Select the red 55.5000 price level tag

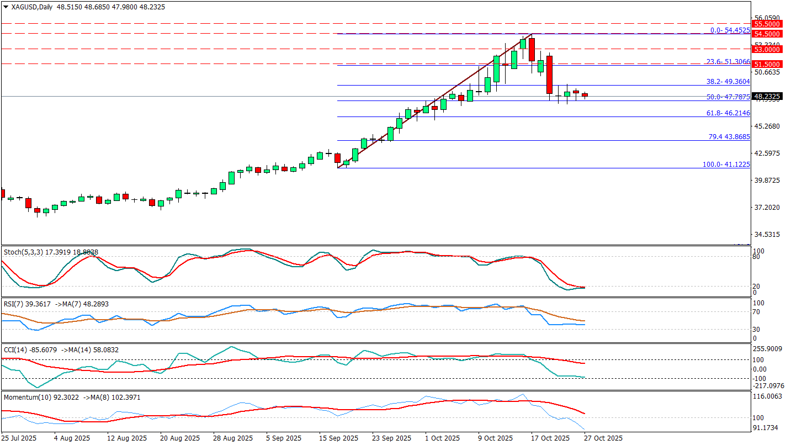768,24
